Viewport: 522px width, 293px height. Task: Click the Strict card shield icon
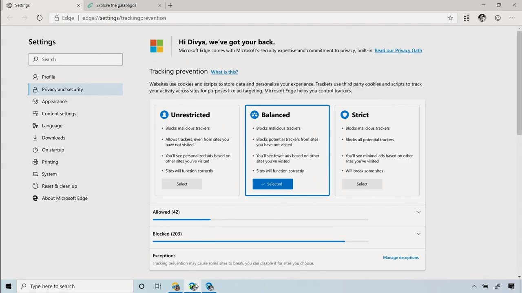[x=345, y=115]
